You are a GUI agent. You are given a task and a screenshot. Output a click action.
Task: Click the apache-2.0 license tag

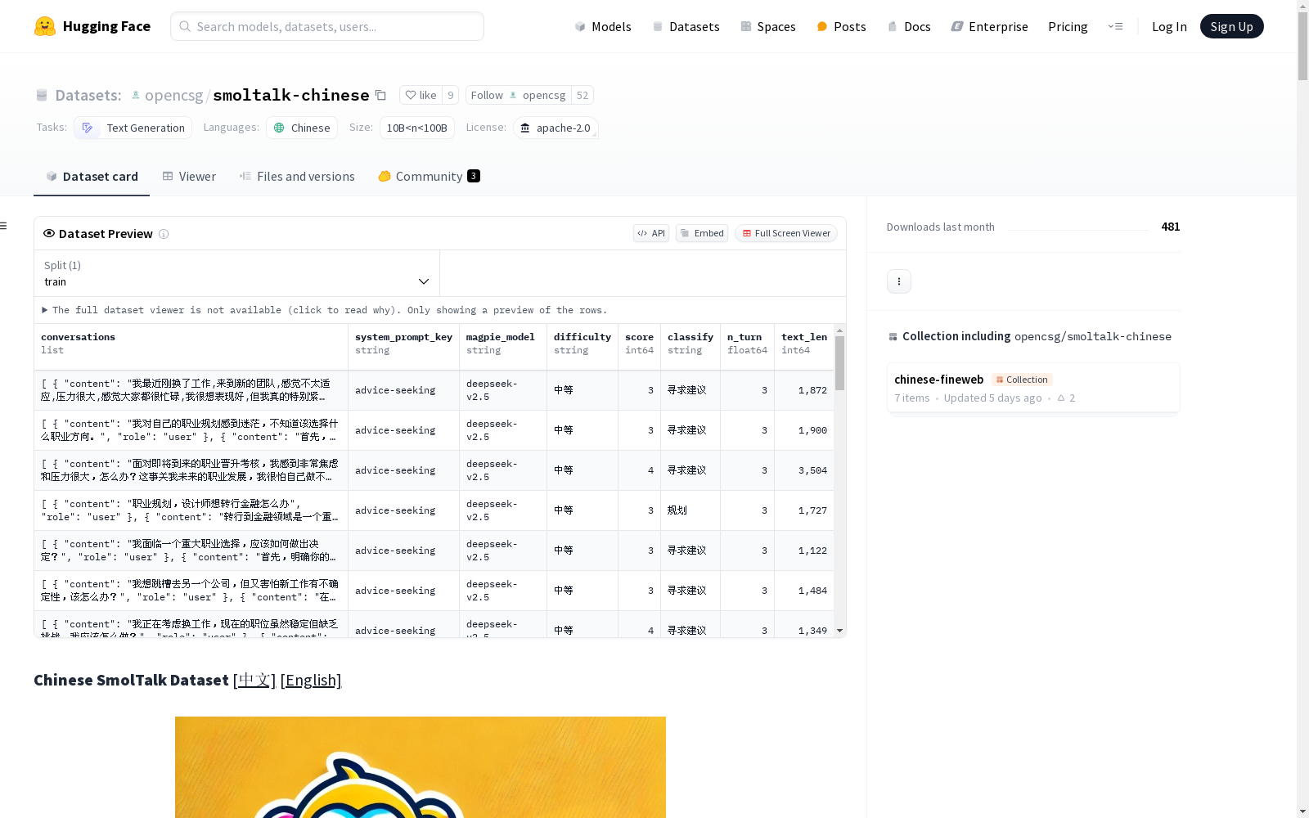(556, 128)
